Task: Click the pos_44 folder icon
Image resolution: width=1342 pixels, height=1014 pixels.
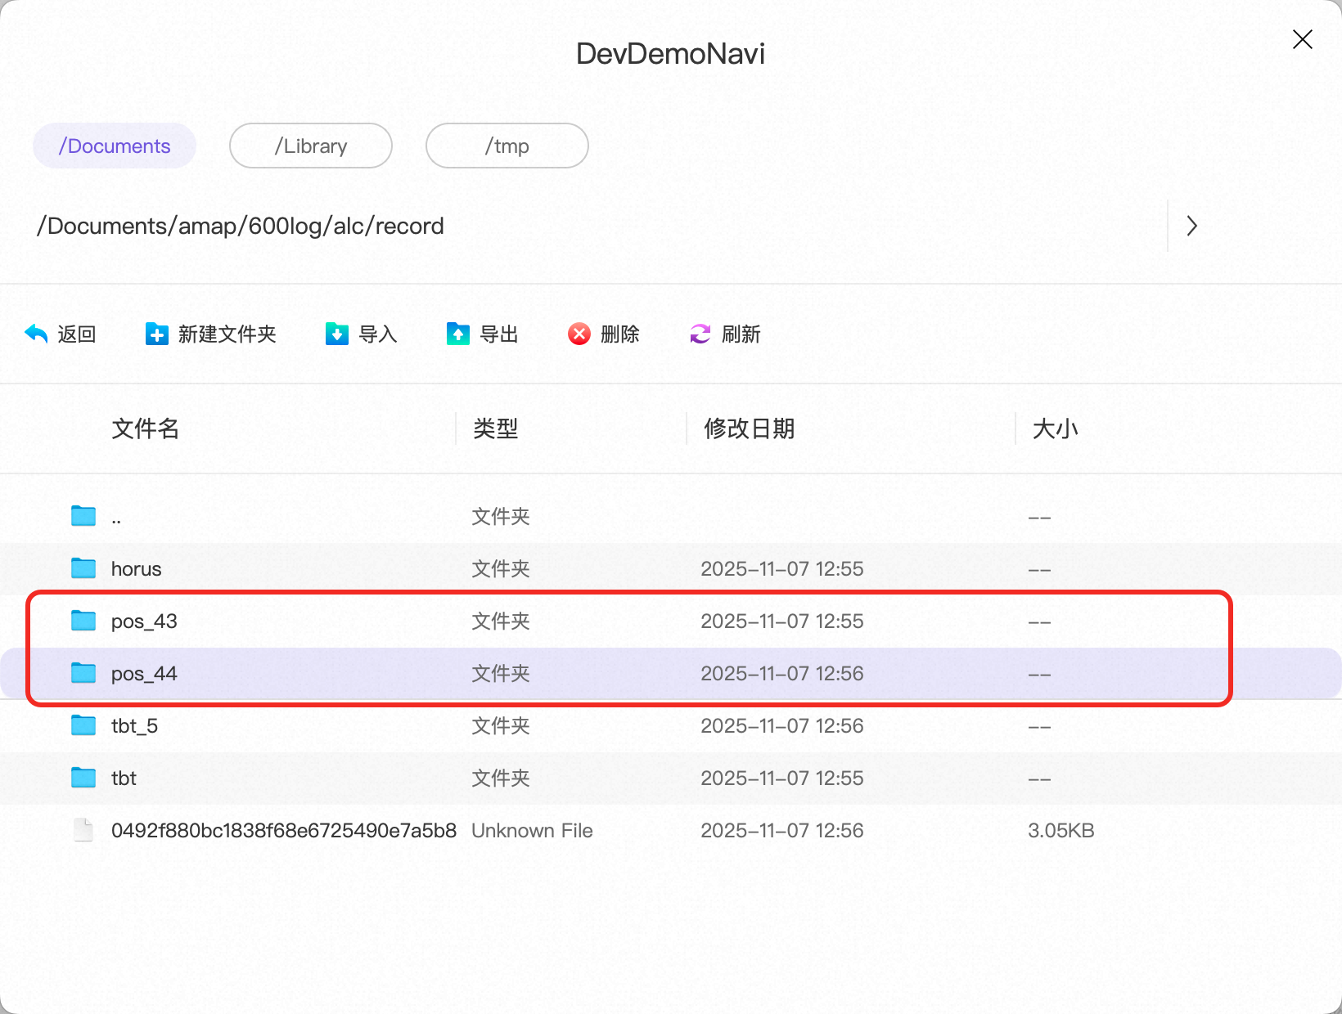Action: point(83,673)
